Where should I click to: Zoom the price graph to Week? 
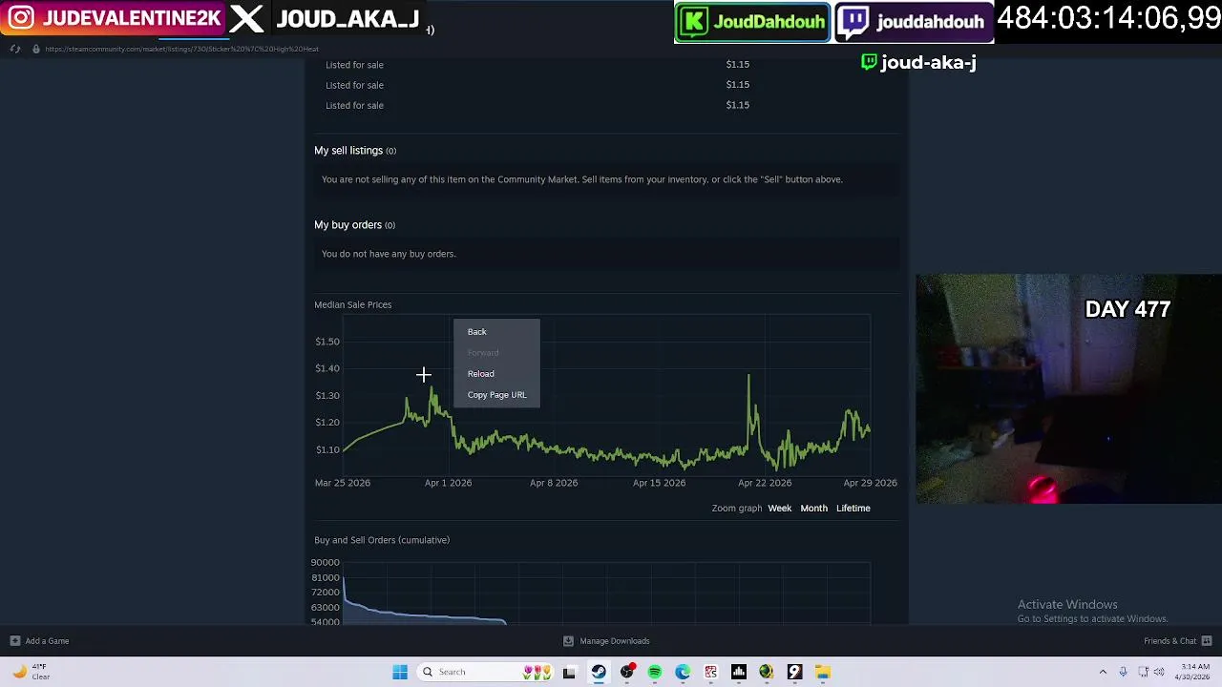(x=779, y=508)
